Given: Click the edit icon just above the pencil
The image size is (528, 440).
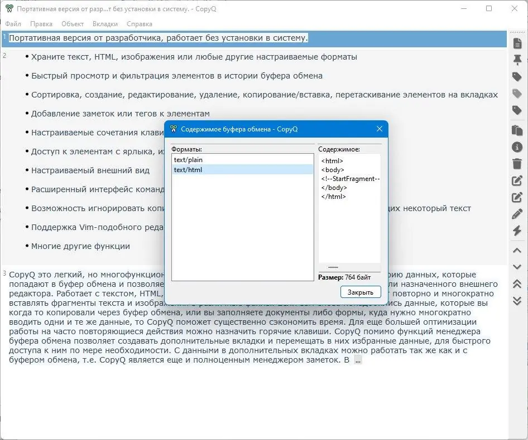Looking at the screenshot, I should 517,197.
